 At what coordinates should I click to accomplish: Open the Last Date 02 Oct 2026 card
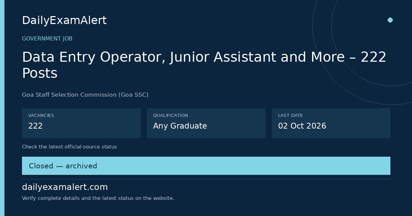[x=331, y=123]
